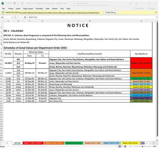Click in the Search box

90,3
